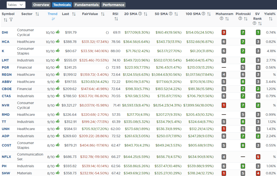Screen dimensions: 277x176
Task: Click LMT 20 SMA $549.72(0.96%)
Action: click(x=137, y=60)
